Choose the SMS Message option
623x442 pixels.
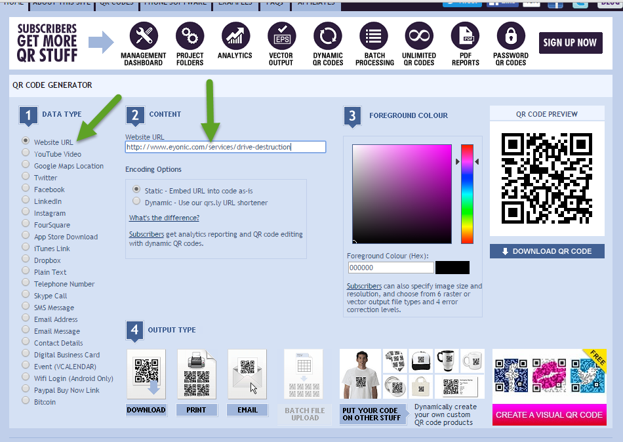coord(26,306)
